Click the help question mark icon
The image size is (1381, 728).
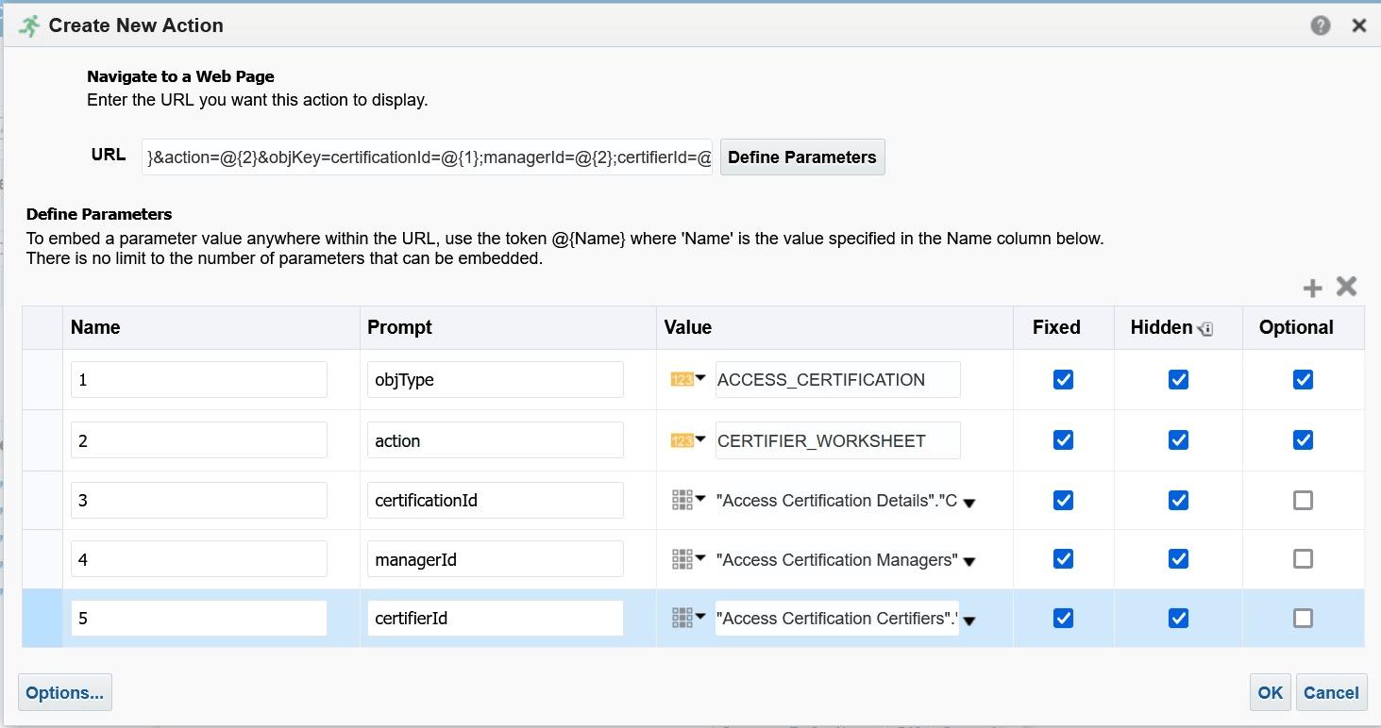coord(1321,25)
